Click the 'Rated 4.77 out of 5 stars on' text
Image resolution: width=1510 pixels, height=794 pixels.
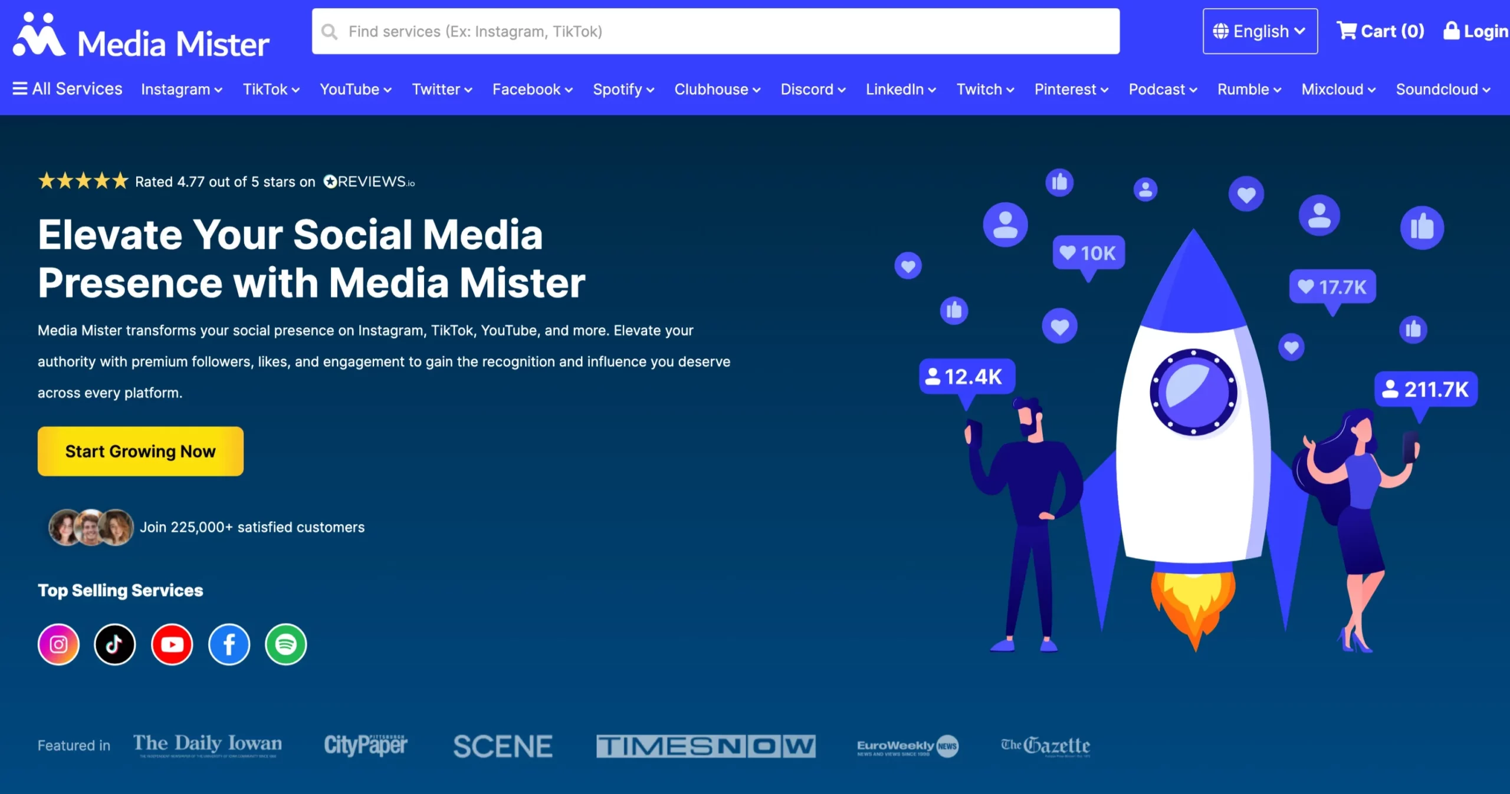click(x=225, y=182)
